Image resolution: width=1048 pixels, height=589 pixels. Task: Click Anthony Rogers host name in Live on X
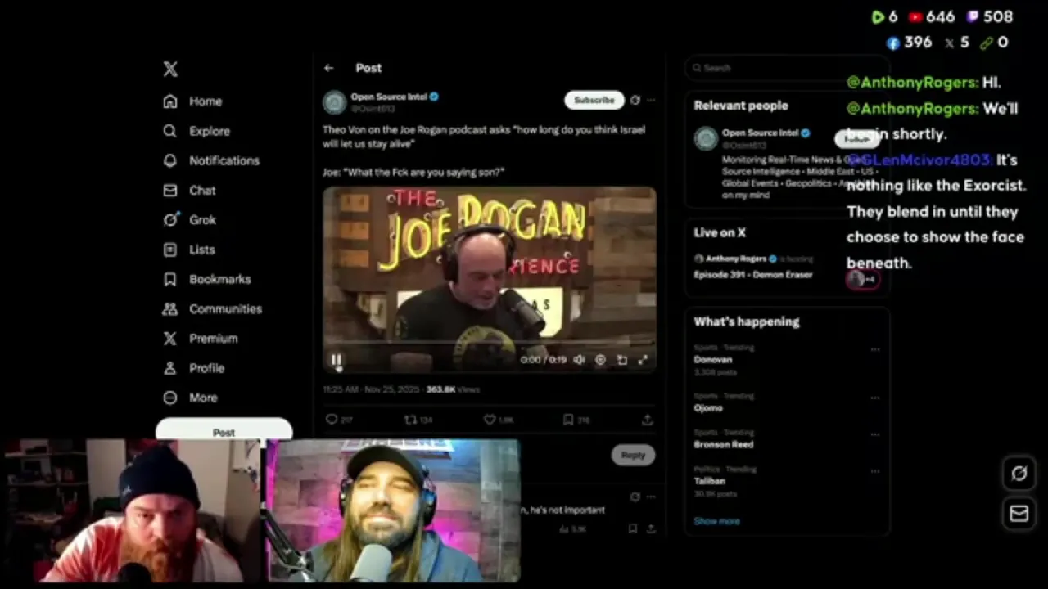(736, 259)
